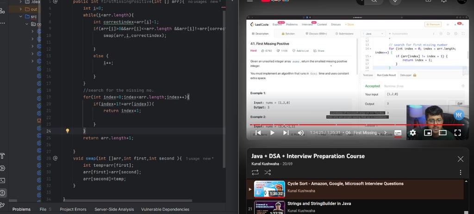This screenshot has height=214, width=474.
Task: Open Kunal Kushwaha channel link under playlist title
Action: point(266,164)
